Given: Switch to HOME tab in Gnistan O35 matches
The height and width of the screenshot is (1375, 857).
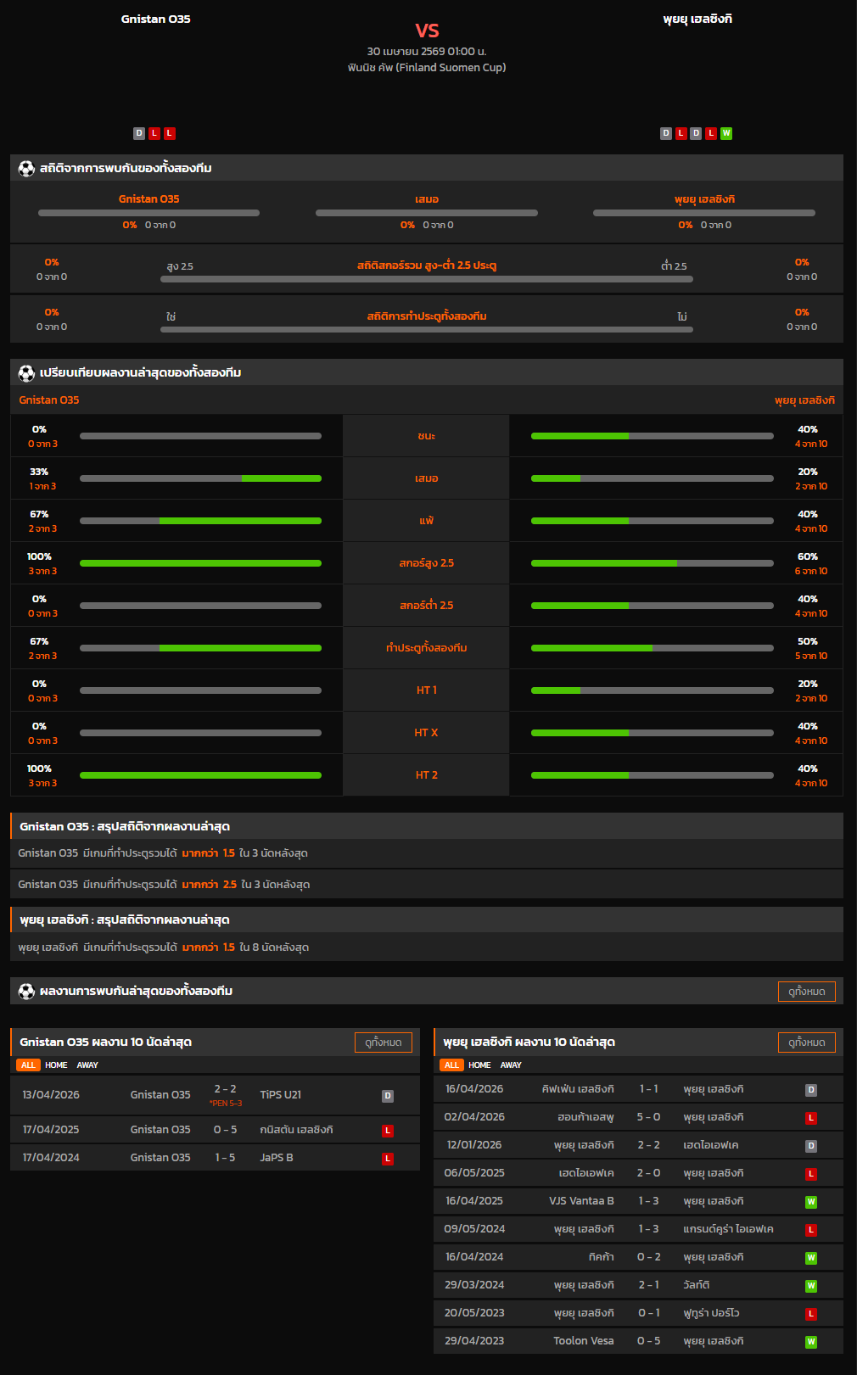Looking at the screenshot, I should (56, 1065).
